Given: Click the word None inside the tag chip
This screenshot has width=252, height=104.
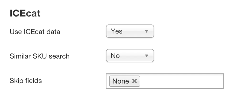Looking at the screenshot, I should tap(121, 81).
